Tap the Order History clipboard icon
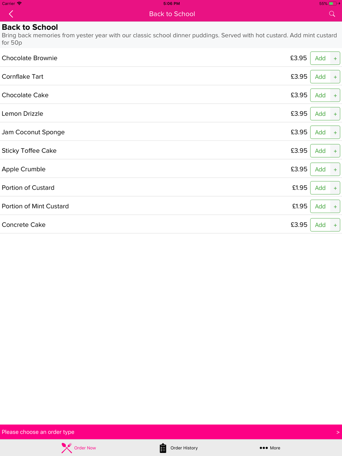342x456 pixels. click(163, 448)
